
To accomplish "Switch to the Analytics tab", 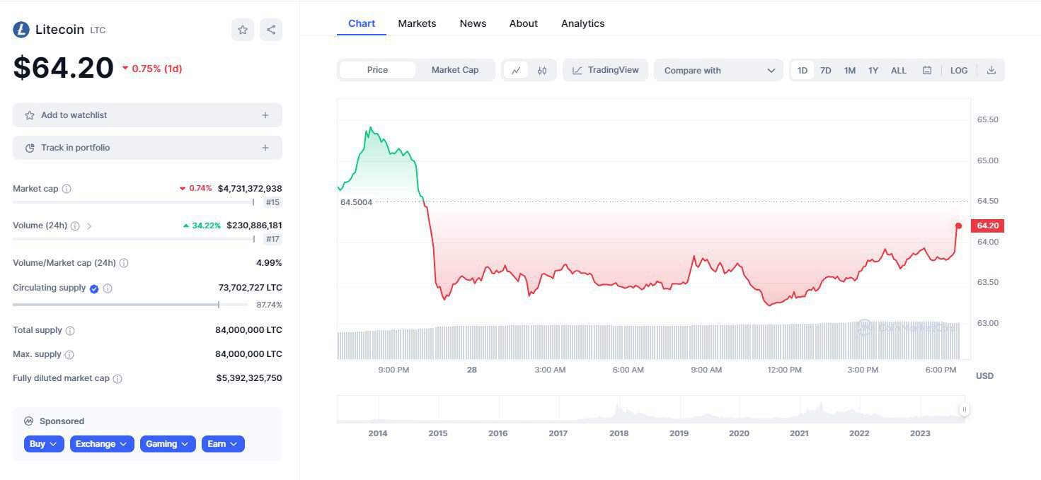I will click(x=583, y=23).
